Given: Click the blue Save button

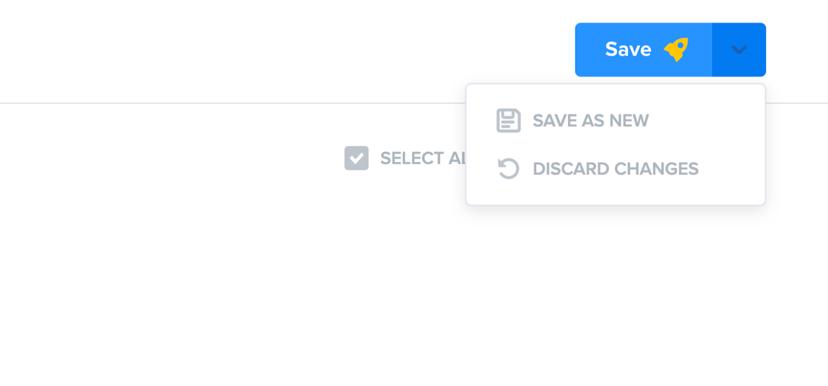Looking at the screenshot, I should tap(643, 50).
